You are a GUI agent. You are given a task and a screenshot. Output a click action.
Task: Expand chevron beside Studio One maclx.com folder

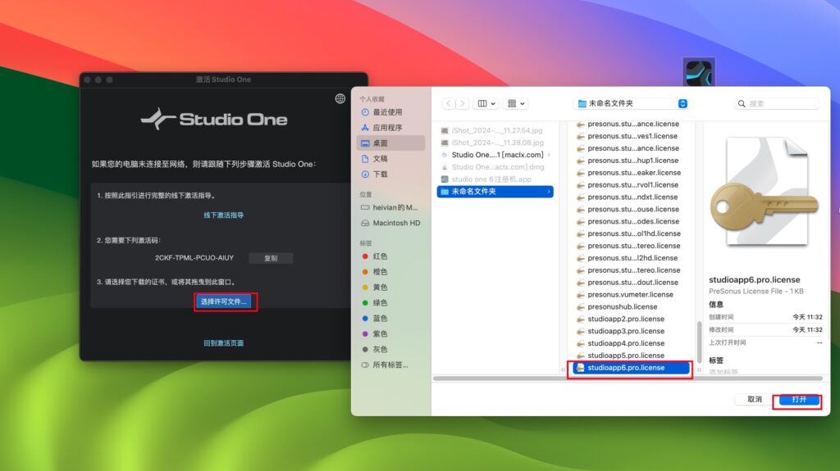click(549, 155)
